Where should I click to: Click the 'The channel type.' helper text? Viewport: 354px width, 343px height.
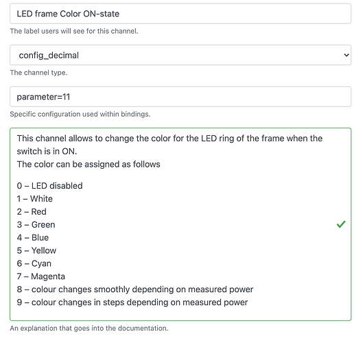[x=38, y=73]
